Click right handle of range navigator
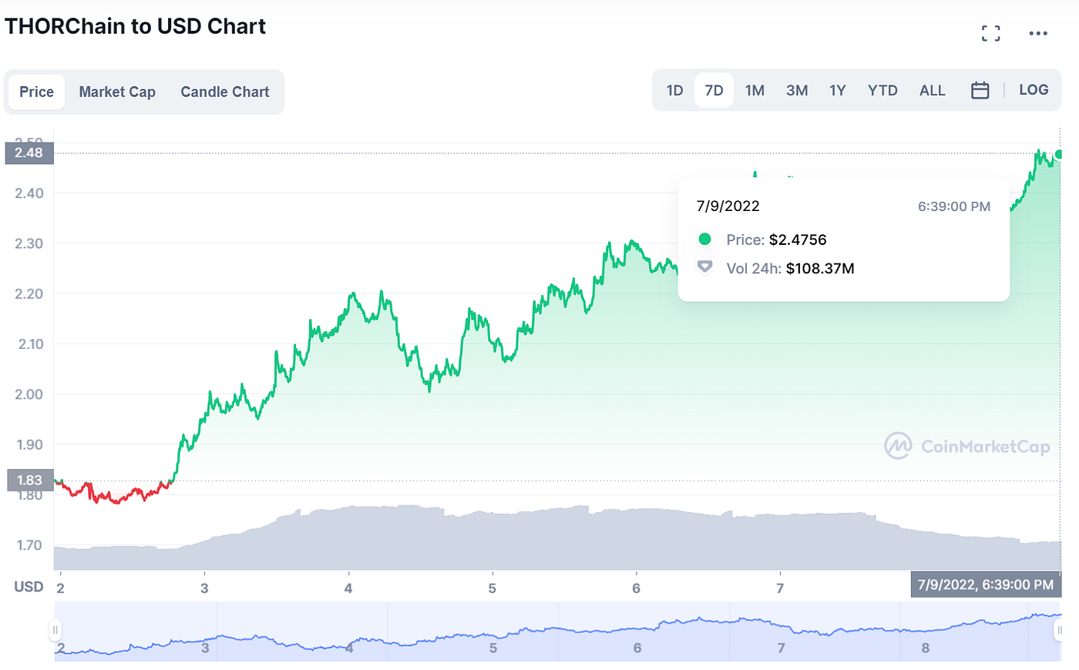The image size is (1079, 670). (x=1059, y=630)
